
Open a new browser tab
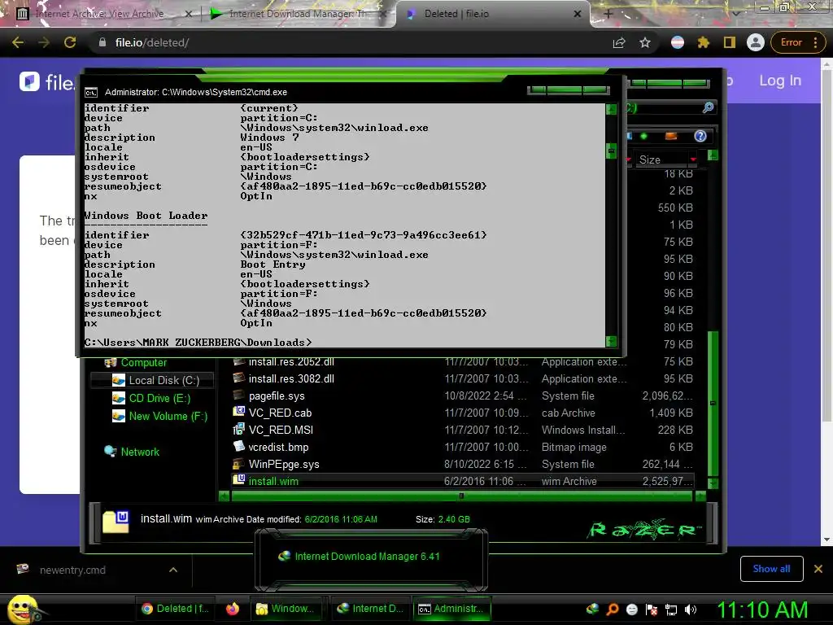coord(608,14)
